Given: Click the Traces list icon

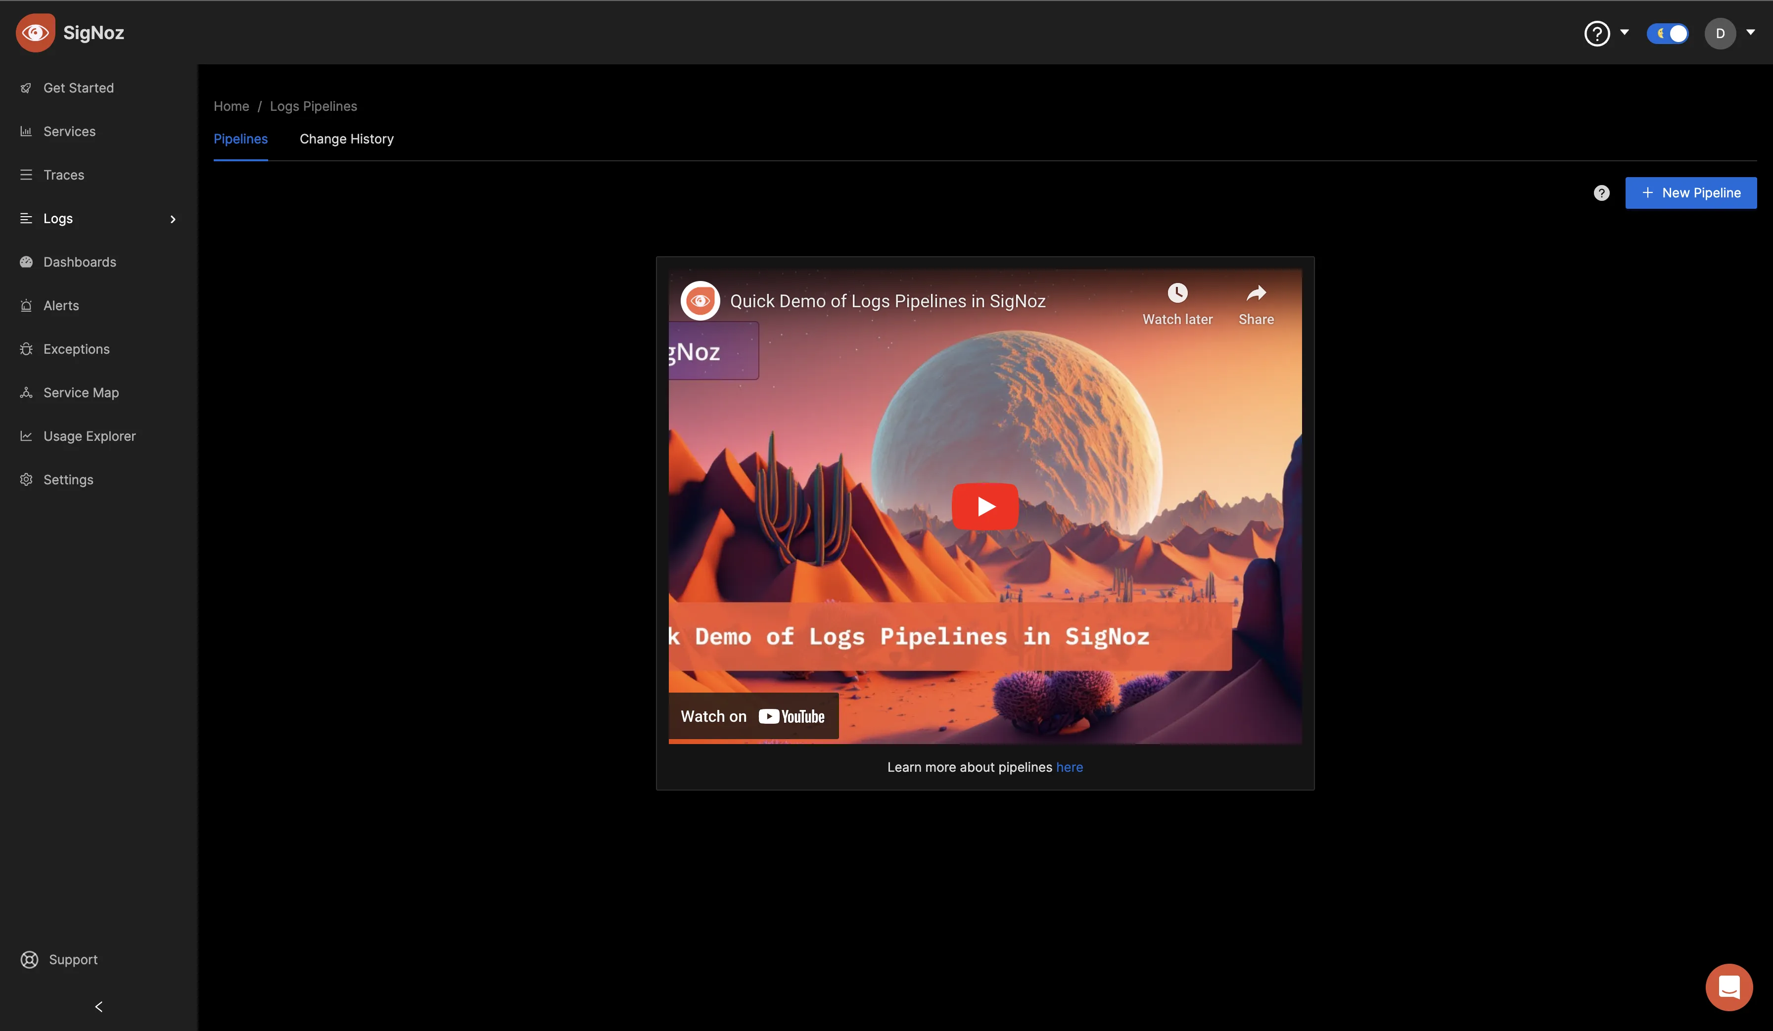Looking at the screenshot, I should tap(26, 175).
